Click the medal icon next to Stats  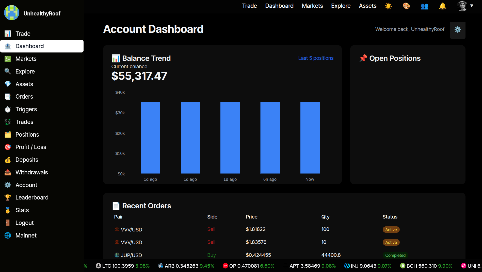coord(8,210)
